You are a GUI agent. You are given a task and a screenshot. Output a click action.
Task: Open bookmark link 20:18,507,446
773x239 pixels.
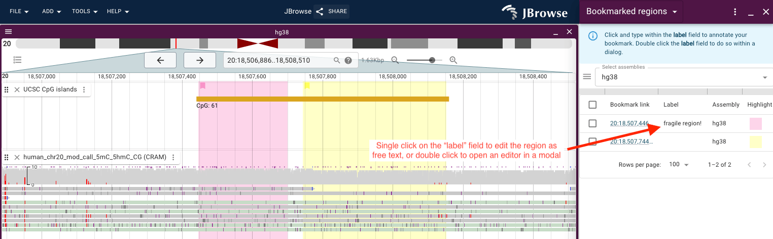pyautogui.click(x=629, y=123)
